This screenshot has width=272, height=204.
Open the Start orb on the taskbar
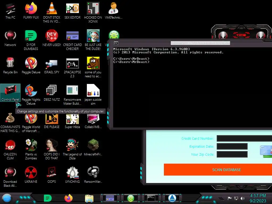pos(7,198)
